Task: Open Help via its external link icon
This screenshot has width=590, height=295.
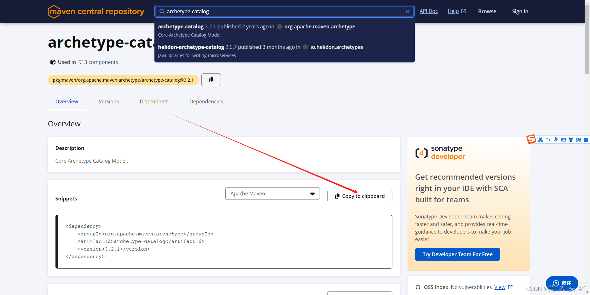Action: (463, 11)
